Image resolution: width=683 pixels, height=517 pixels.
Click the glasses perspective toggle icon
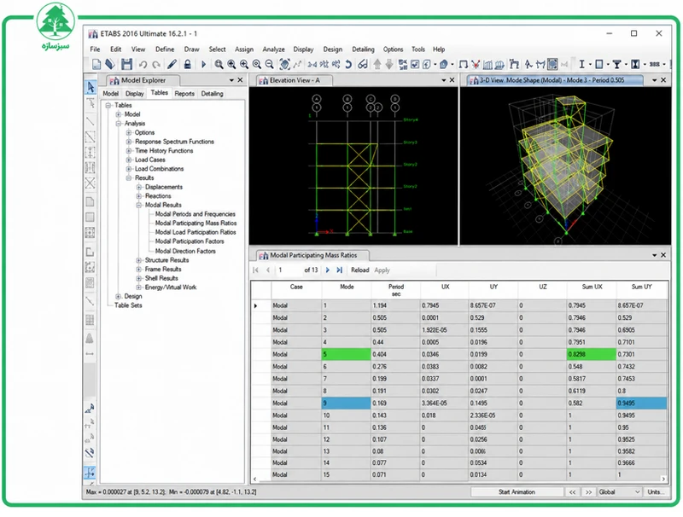[x=362, y=64]
